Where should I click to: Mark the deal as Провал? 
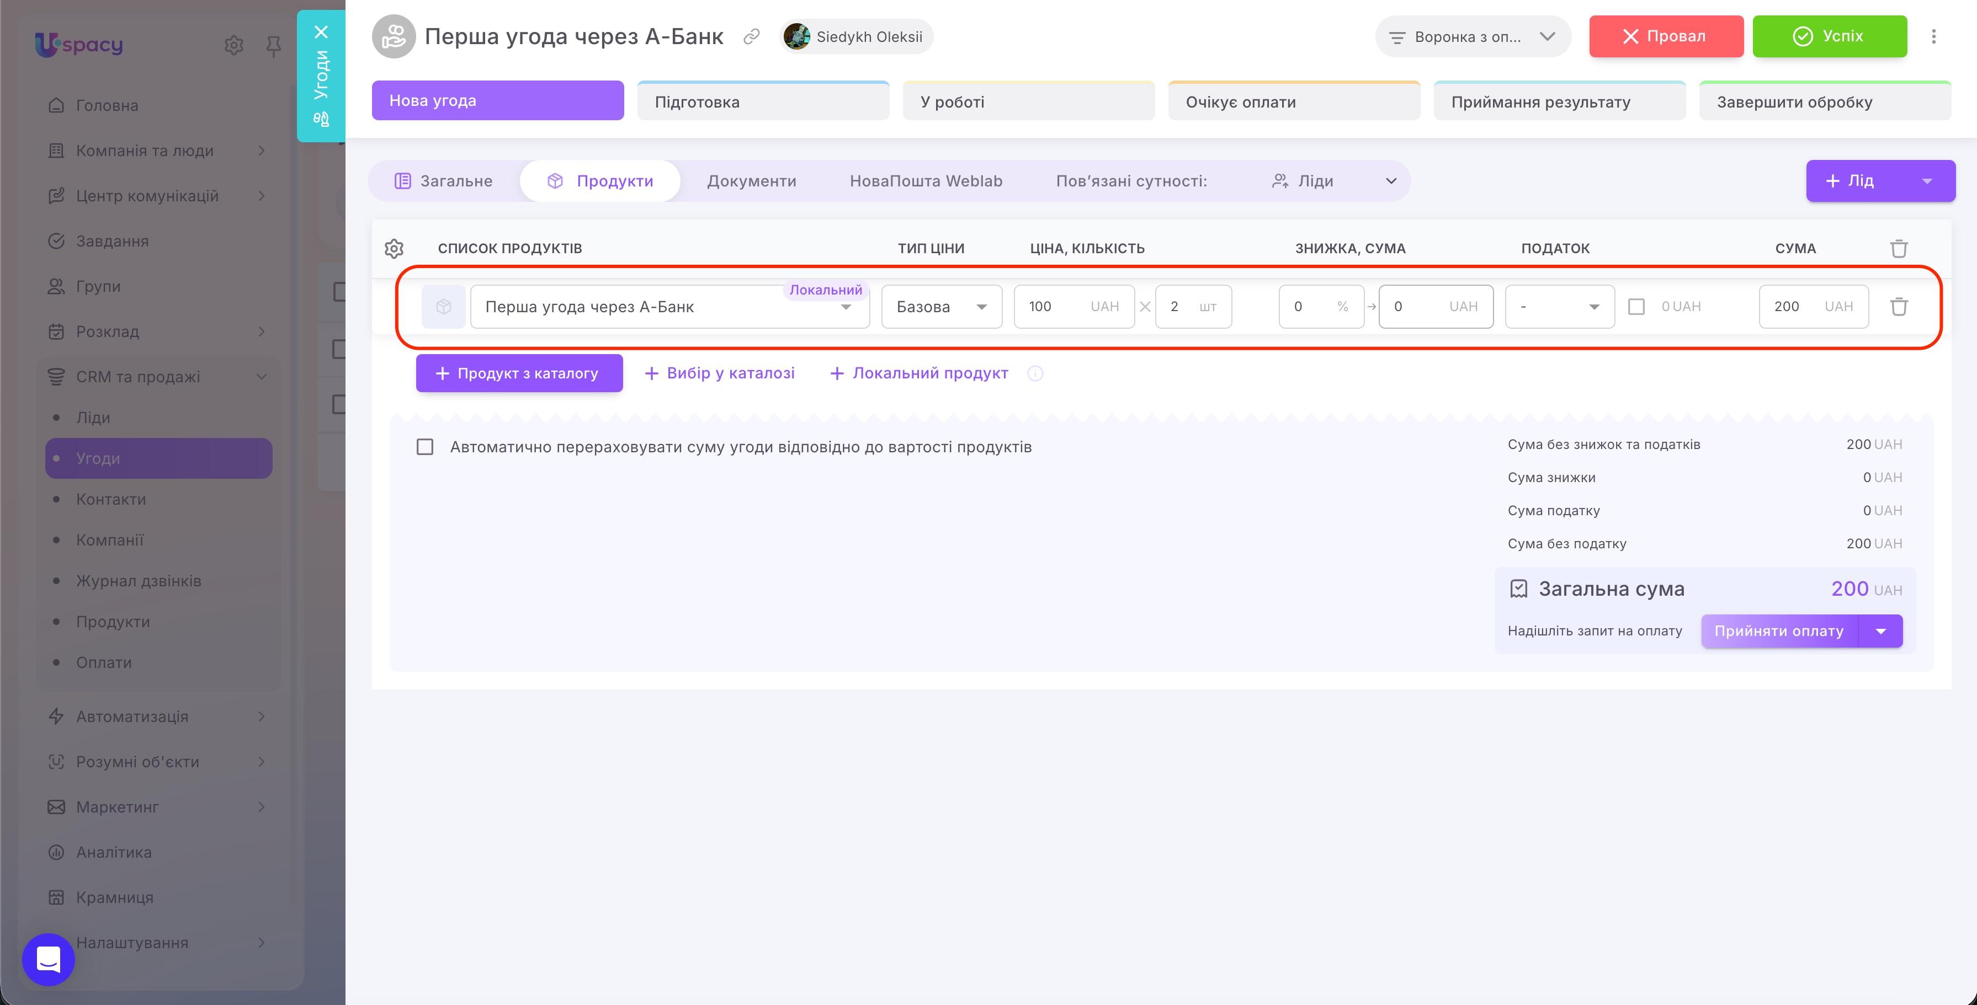1665,36
